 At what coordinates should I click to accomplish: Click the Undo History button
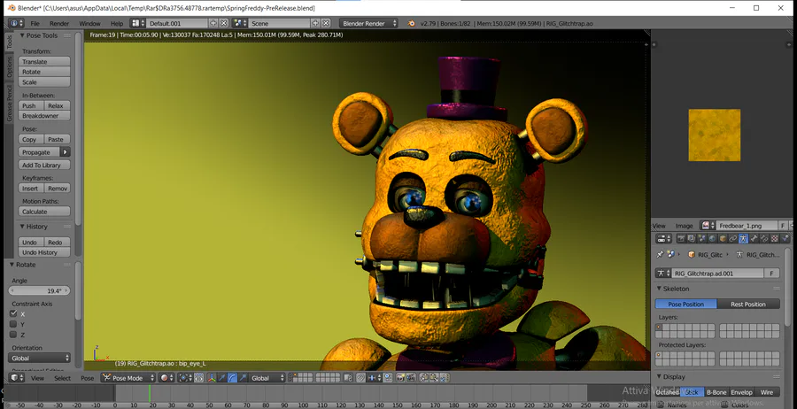click(44, 252)
